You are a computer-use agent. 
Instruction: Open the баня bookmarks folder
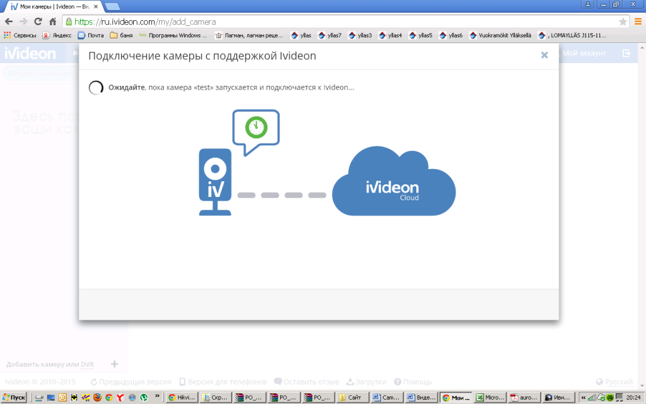tap(121, 35)
